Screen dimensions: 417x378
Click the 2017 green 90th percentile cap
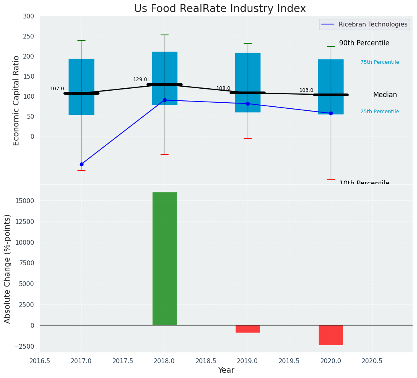point(81,41)
